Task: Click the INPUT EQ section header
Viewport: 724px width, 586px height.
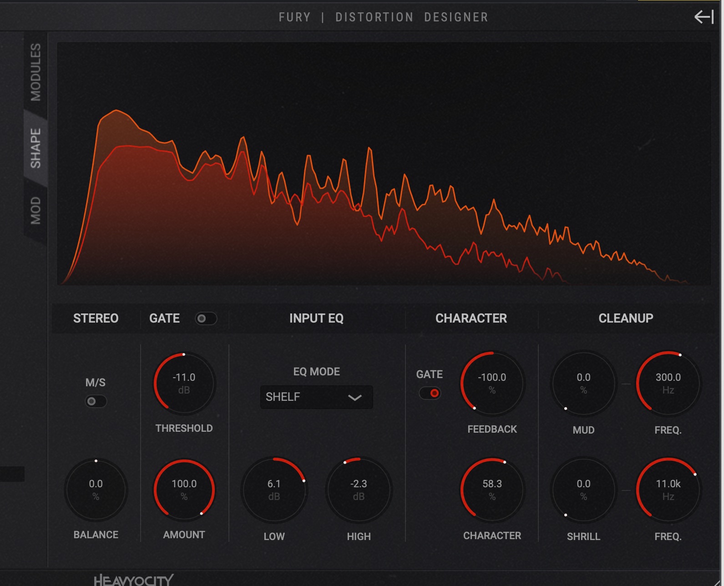Action: pos(316,318)
